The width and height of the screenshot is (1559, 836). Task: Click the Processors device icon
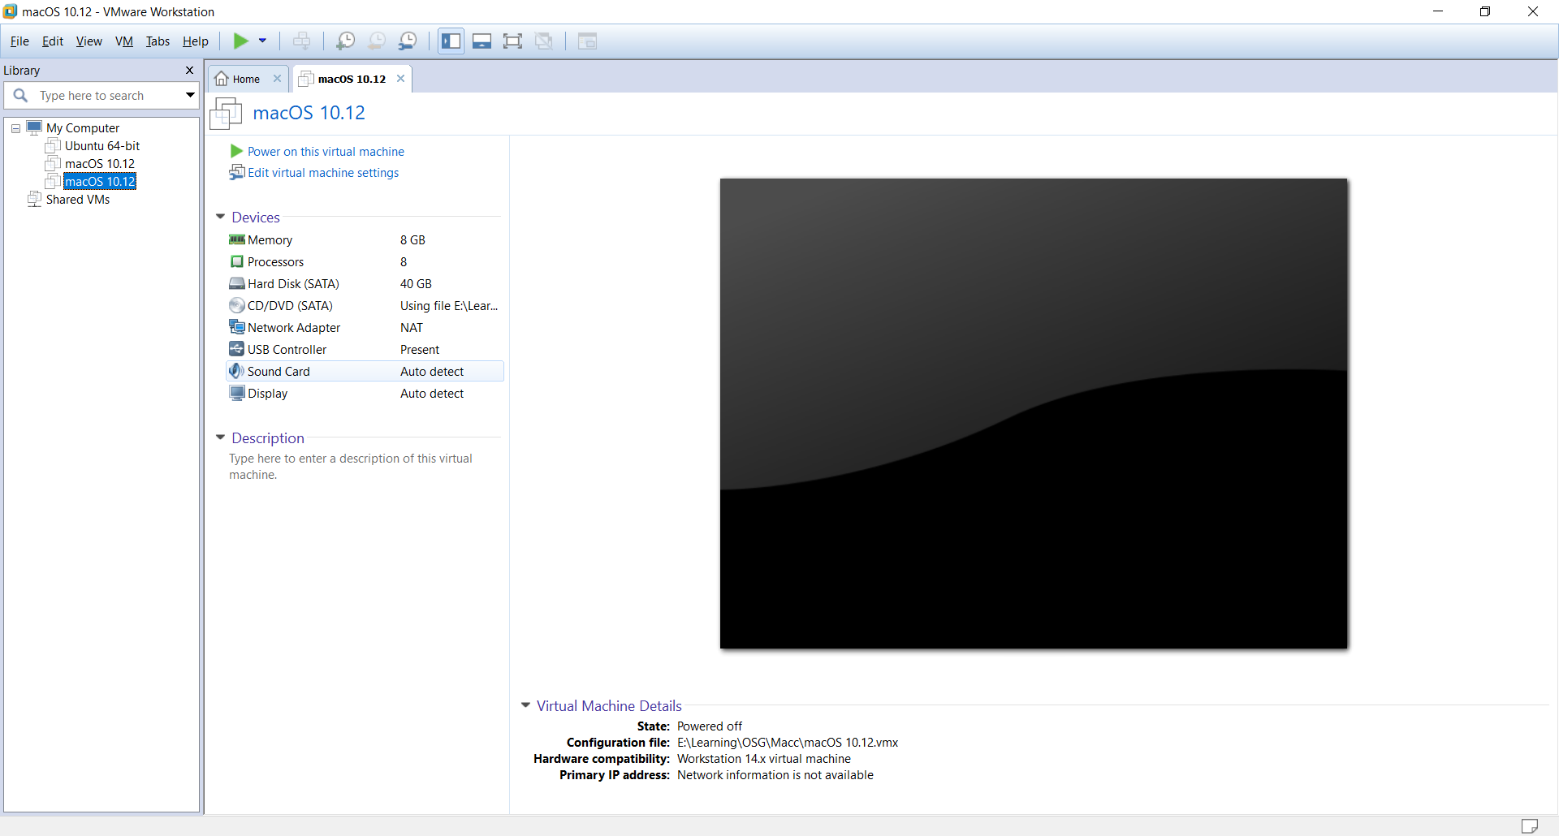tap(237, 261)
